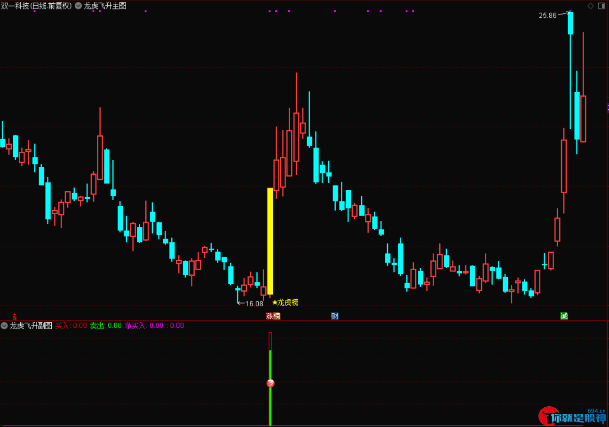Click the 涨榜 marker below the chart
This screenshot has width=609, height=427.
click(273, 316)
